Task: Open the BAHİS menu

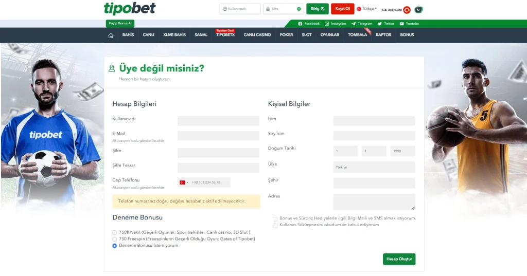Action: pyautogui.click(x=128, y=35)
